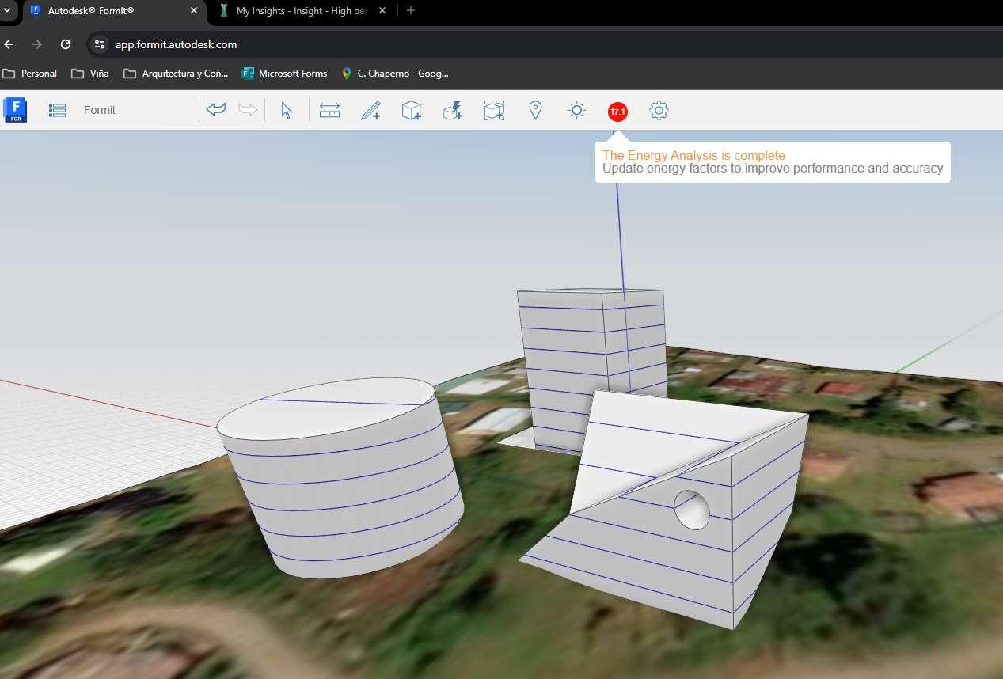
Task: Choose the Measure ruler tool
Action: coord(329,111)
